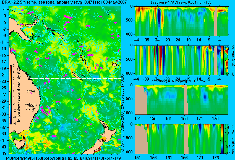Click the horizontal dashed white line at lat -22
235x160 pixels.
tap(65, 78)
